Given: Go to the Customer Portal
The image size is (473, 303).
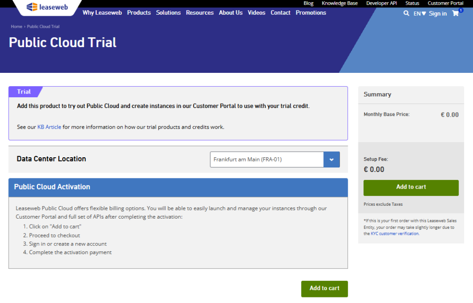Looking at the screenshot, I should (445, 3).
